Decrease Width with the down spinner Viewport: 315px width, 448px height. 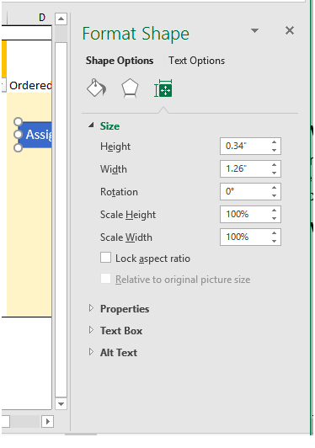coord(274,173)
